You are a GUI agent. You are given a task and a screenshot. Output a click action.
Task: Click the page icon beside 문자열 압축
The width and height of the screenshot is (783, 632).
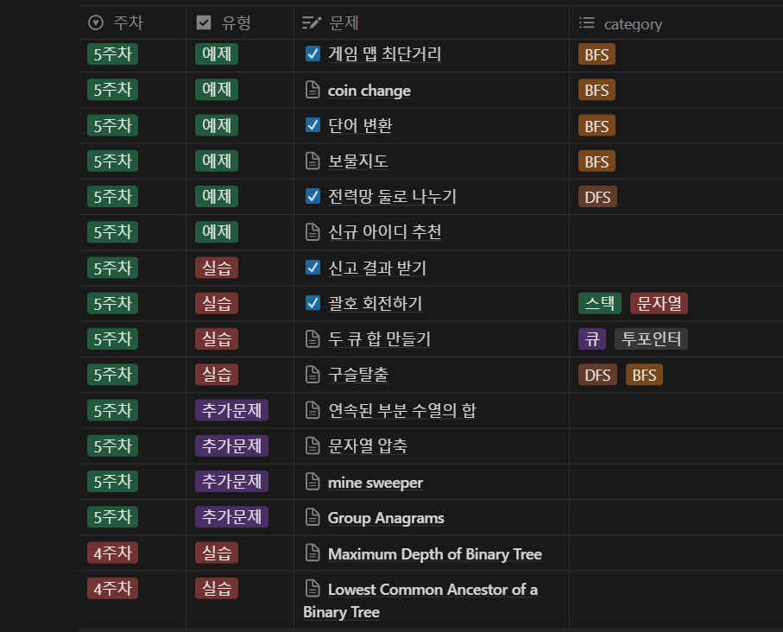point(313,446)
